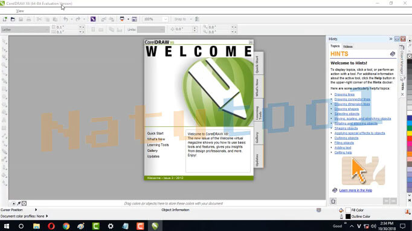Click What's New in Welcome list

[x=156, y=139]
